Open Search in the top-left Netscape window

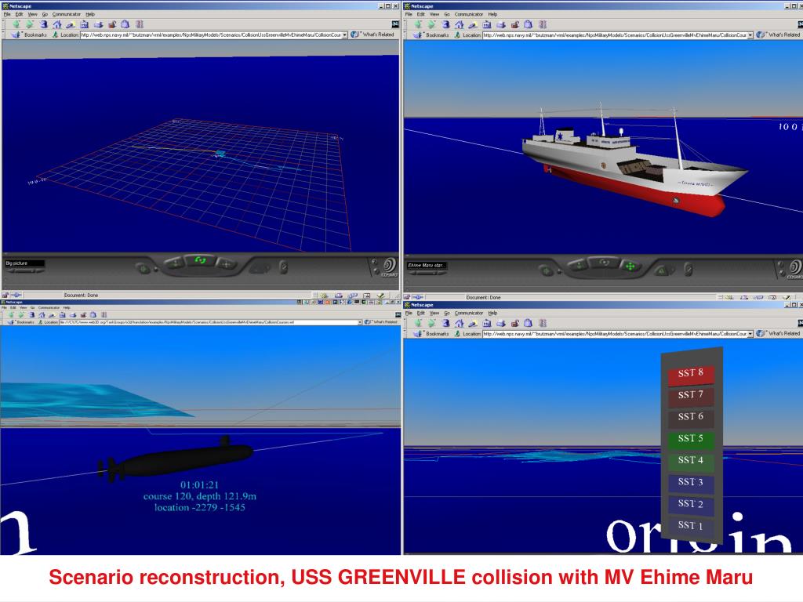point(71,24)
